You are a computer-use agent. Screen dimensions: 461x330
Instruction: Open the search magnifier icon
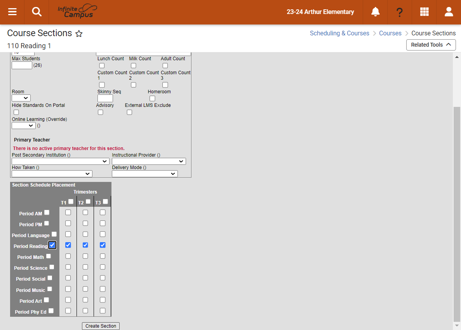[x=37, y=12]
